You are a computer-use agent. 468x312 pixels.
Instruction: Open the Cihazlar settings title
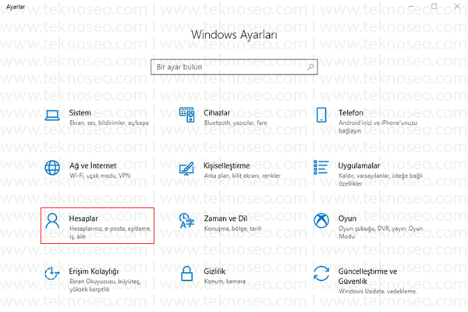click(x=217, y=113)
